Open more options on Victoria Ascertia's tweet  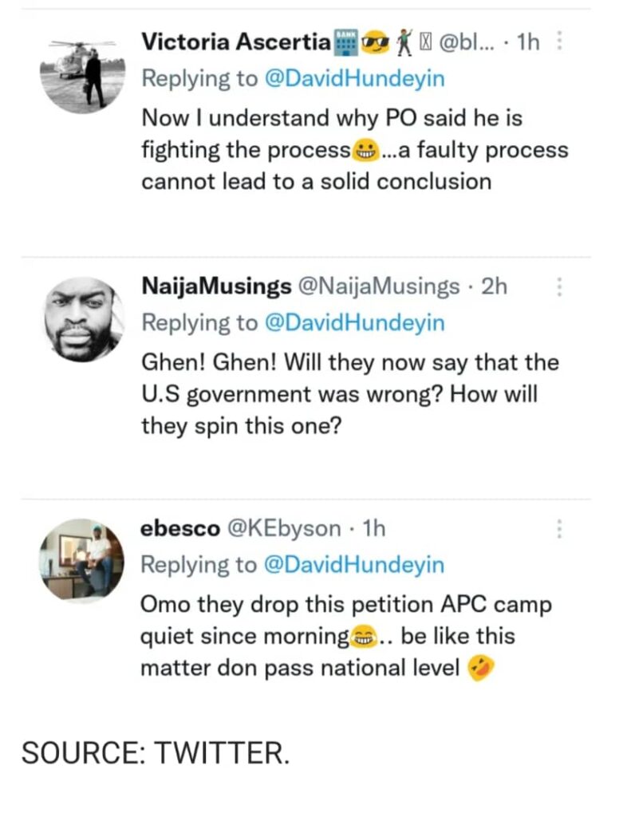click(559, 41)
